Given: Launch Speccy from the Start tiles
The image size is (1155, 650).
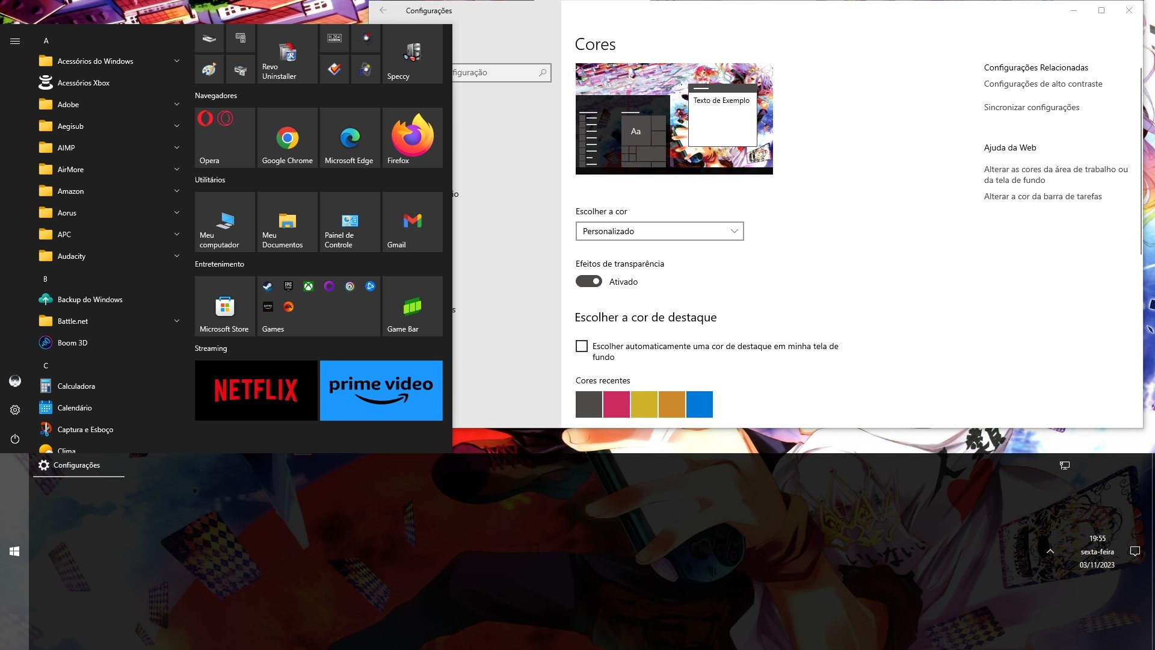Looking at the screenshot, I should click(412, 54).
